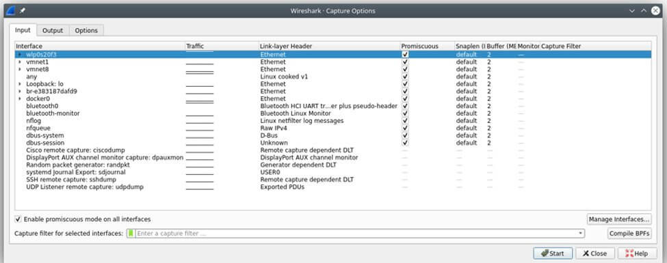Viewport: 667px width, 263px height.
Task: Click the Wireshark shark fin title icon
Action: click(12, 11)
